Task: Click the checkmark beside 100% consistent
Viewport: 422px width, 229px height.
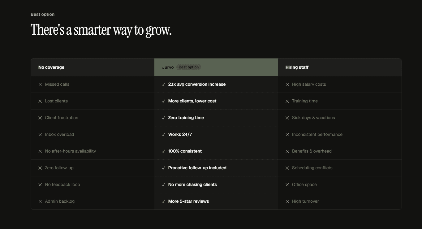Action: pyautogui.click(x=164, y=151)
